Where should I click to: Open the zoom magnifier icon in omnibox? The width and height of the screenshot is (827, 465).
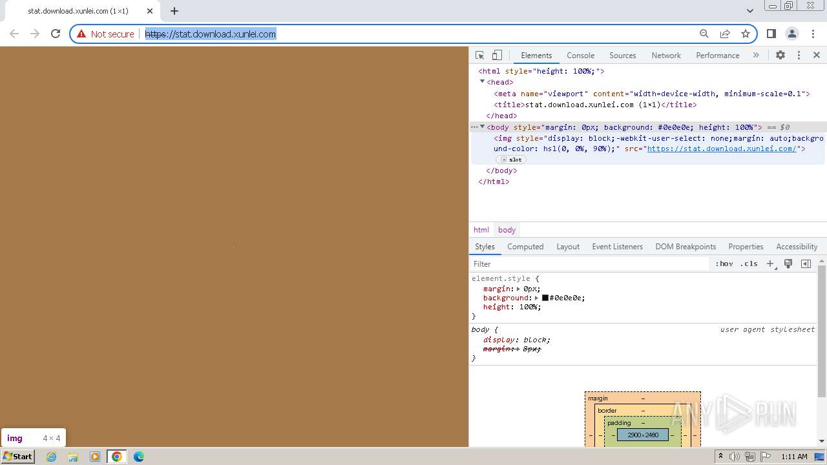(704, 34)
